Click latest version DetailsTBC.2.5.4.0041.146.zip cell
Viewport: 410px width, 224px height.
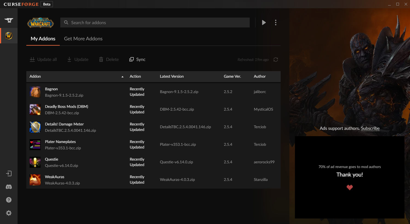pyautogui.click(x=185, y=127)
